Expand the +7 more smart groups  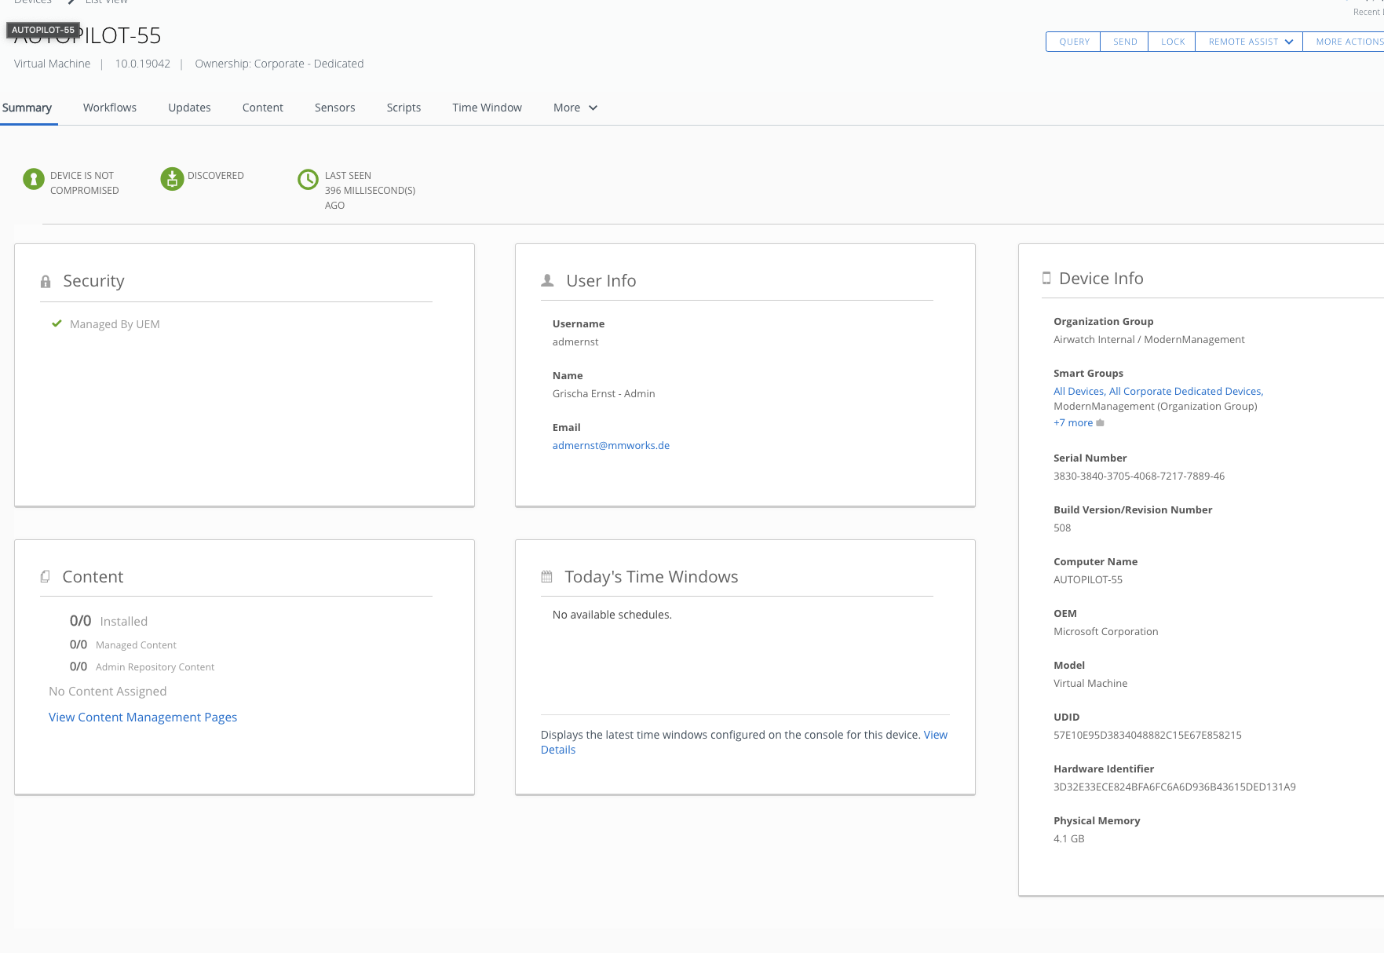click(1073, 423)
